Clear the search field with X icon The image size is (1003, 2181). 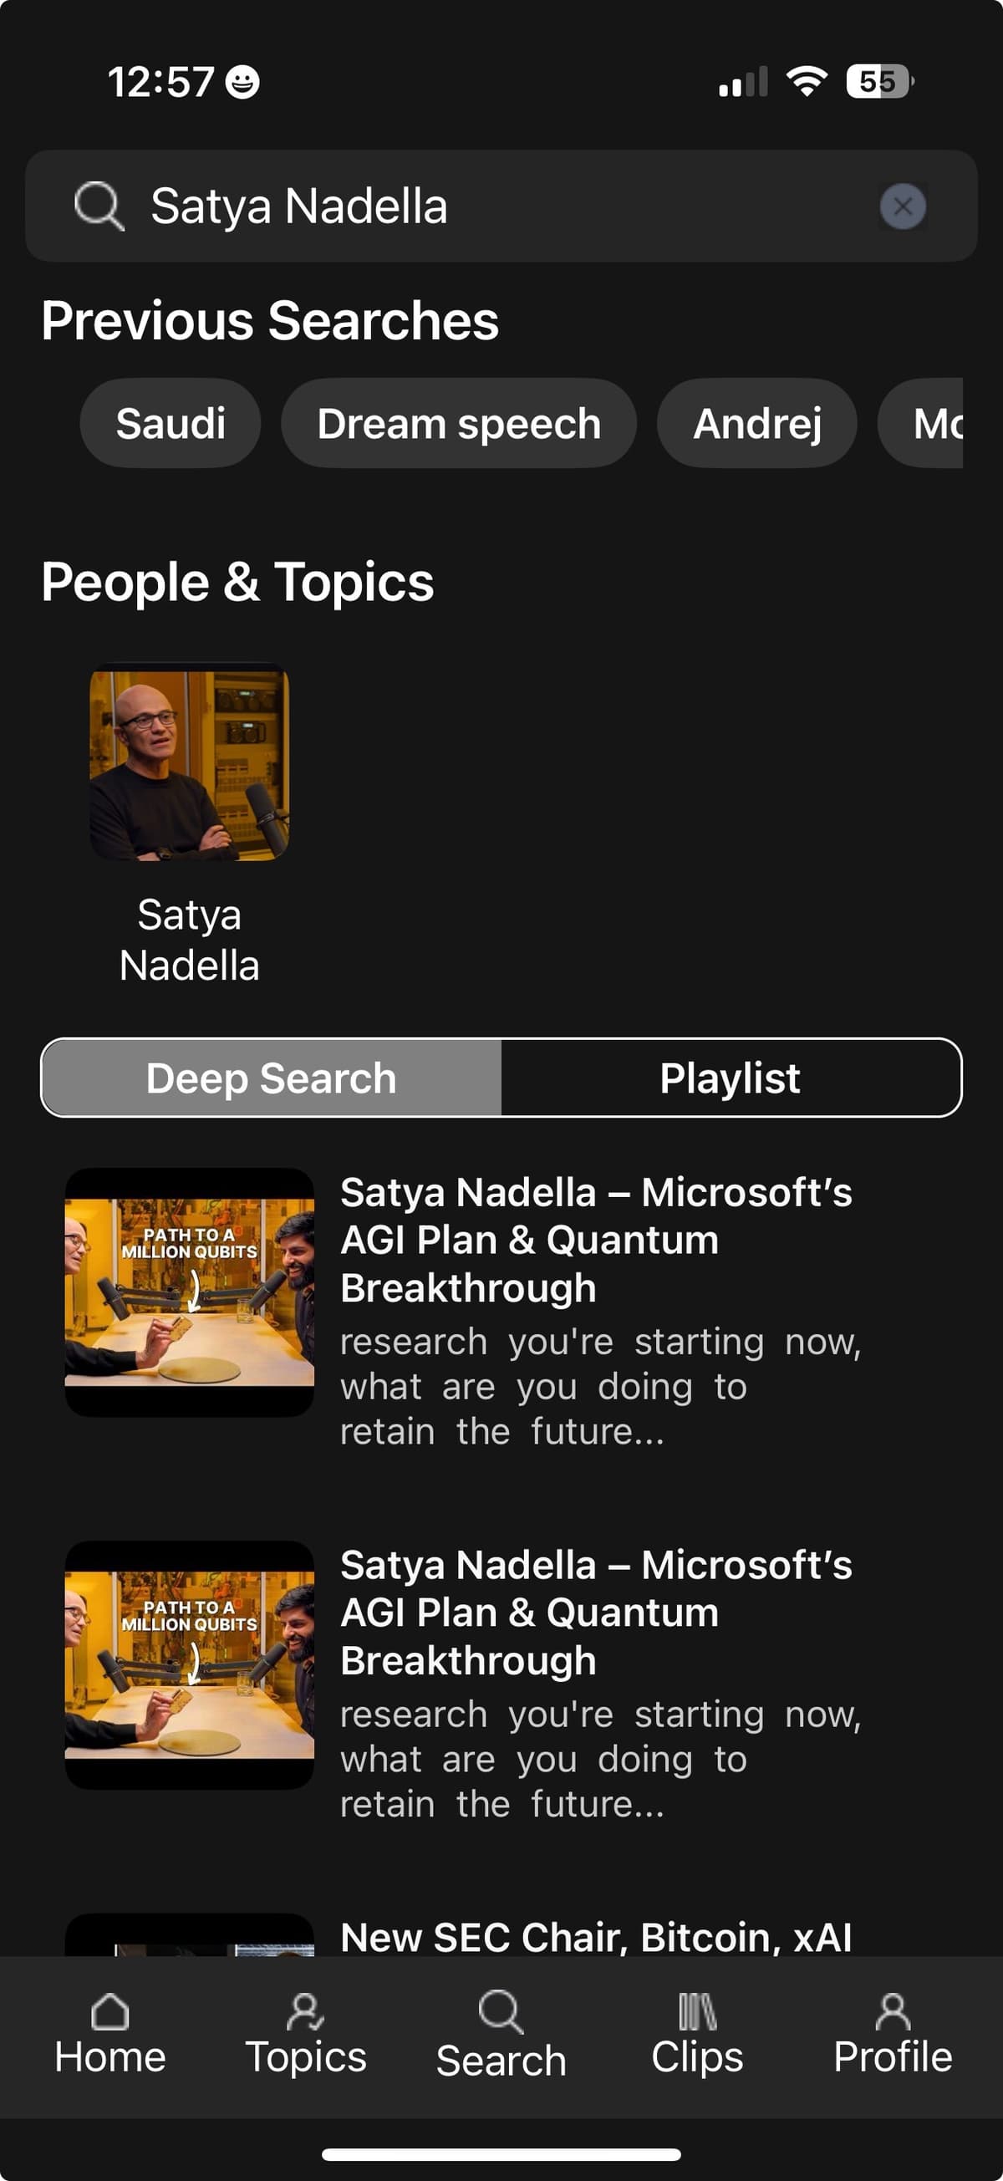[x=902, y=206]
